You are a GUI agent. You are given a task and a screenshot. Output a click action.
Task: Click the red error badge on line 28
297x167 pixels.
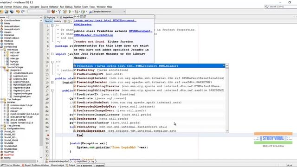click(48, 135)
